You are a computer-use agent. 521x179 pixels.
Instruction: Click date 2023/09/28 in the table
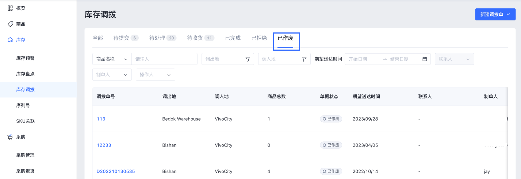[365, 119]
